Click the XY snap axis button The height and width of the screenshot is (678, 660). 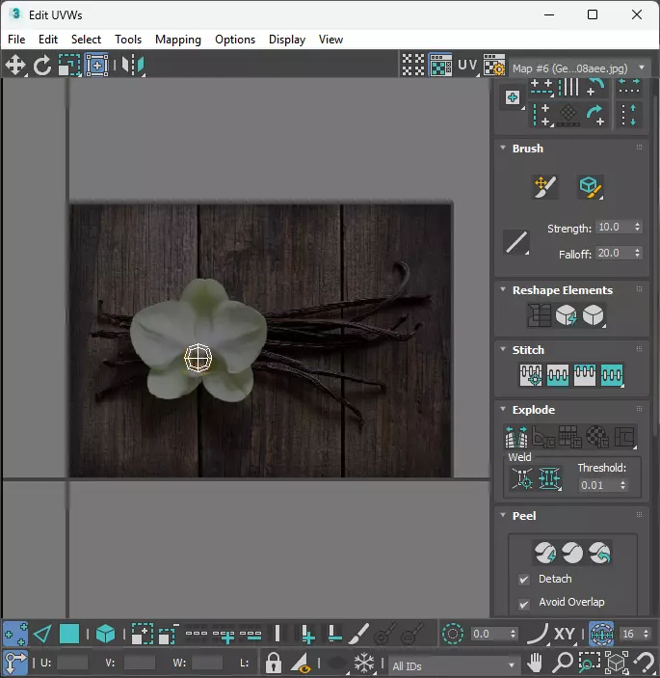[x=565, y=634]
